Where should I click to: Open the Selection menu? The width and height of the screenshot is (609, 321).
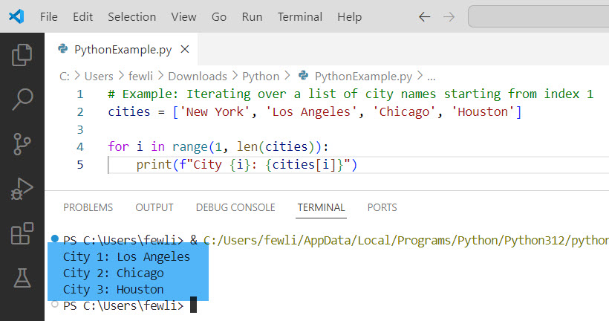(132, 16)
